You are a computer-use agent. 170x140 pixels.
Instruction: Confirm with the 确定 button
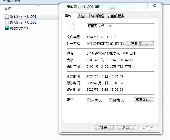[x=104, y=128]
